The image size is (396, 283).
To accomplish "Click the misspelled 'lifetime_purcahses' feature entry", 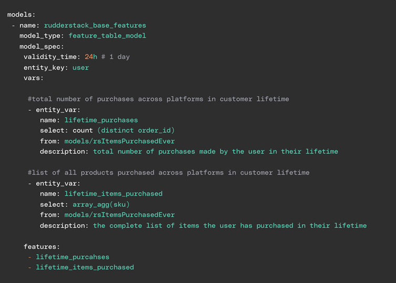I will (73, 257).
